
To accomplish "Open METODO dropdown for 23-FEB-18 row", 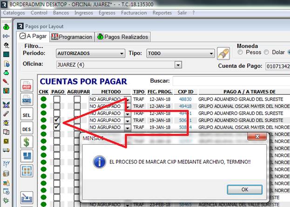I will point(128,205).
